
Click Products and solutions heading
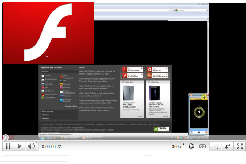point(51,68)
